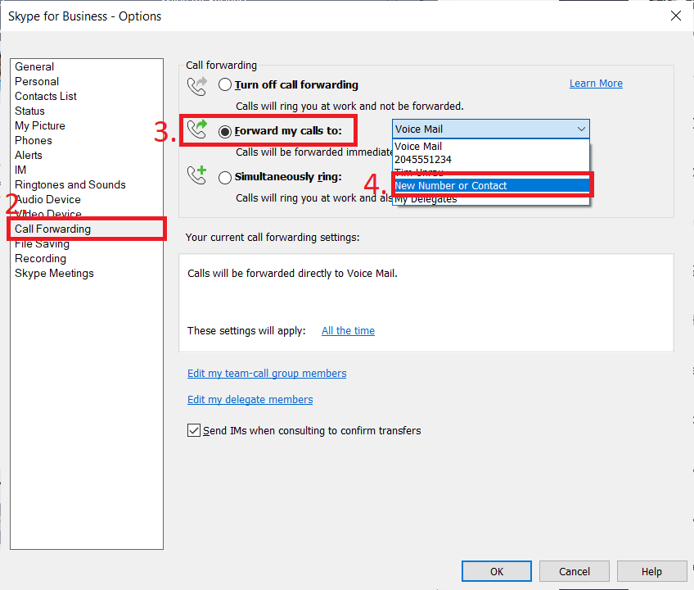The image size is (694, 590).
Task: Click the All the time link
Action: [x=348, y=331]
